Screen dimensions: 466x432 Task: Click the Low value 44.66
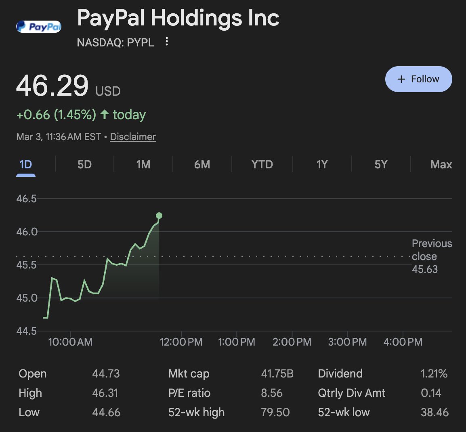tap(106, 412)
